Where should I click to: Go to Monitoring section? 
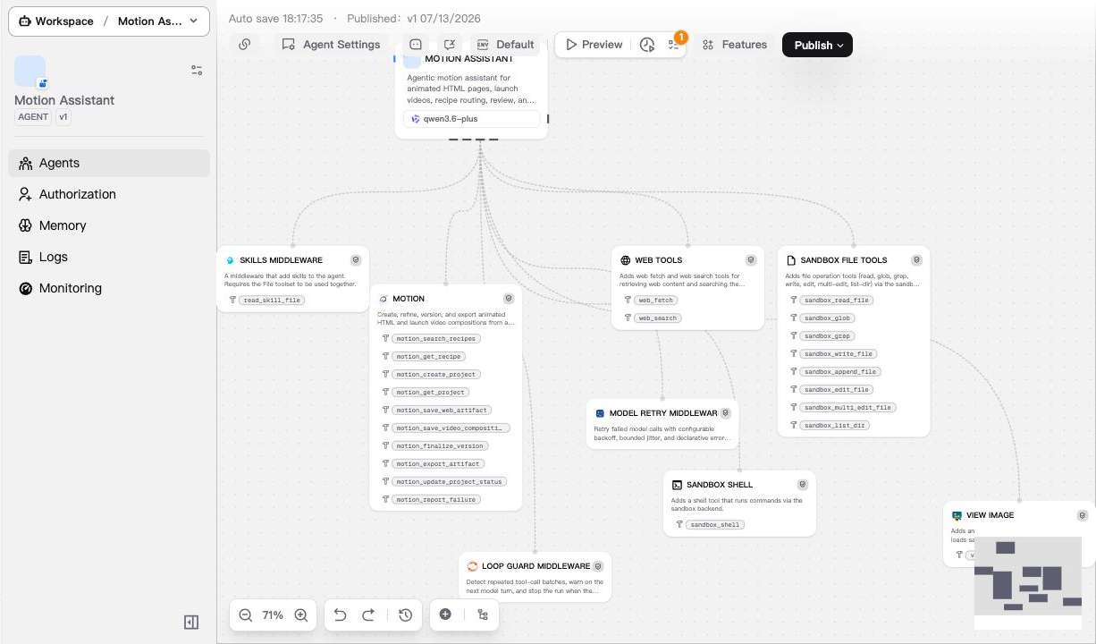click(x=109, y=288)
